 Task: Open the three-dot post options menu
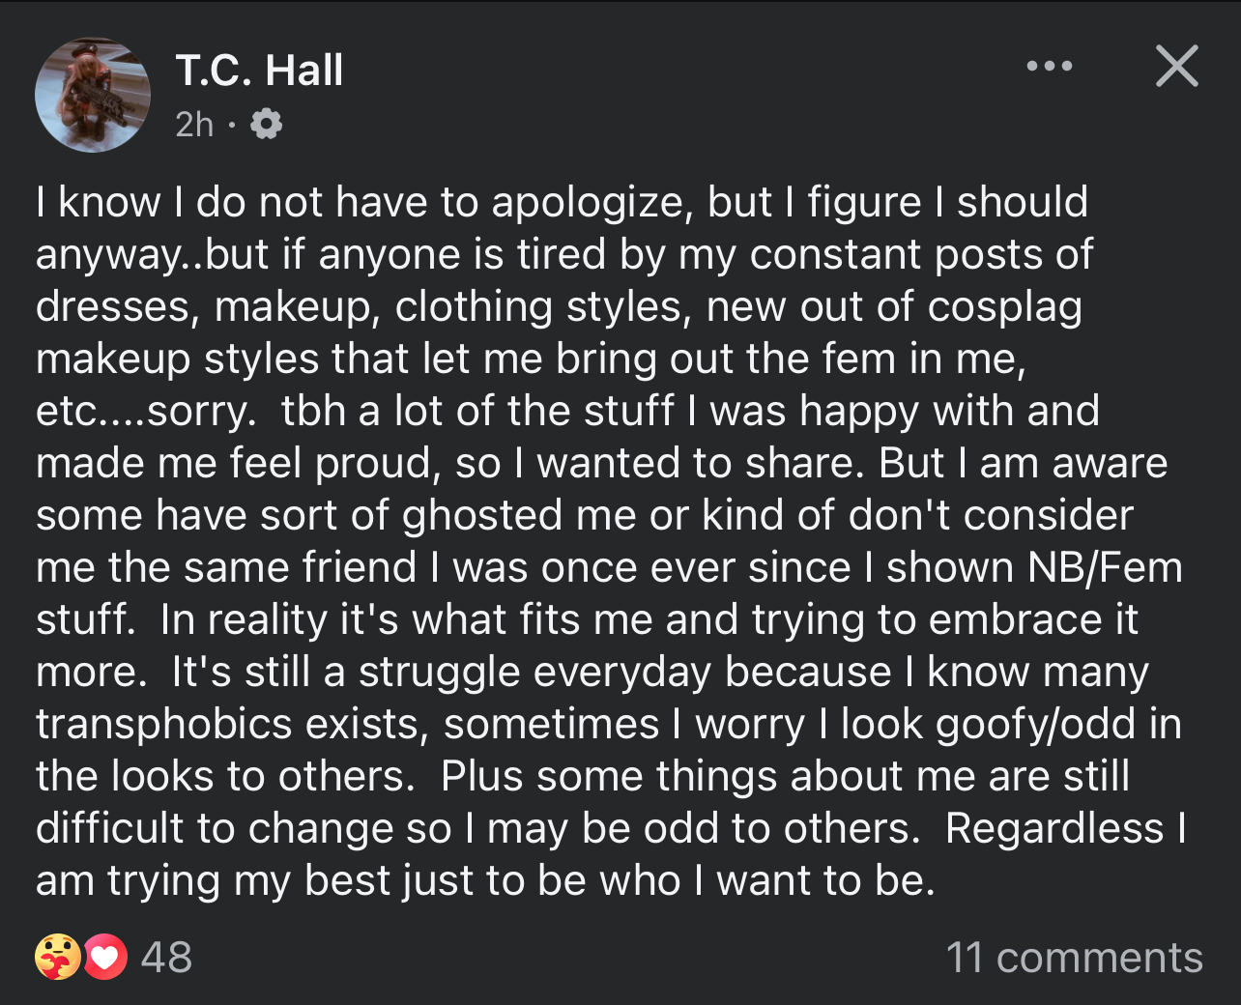pyautogui.click(x=1050, y=67)
